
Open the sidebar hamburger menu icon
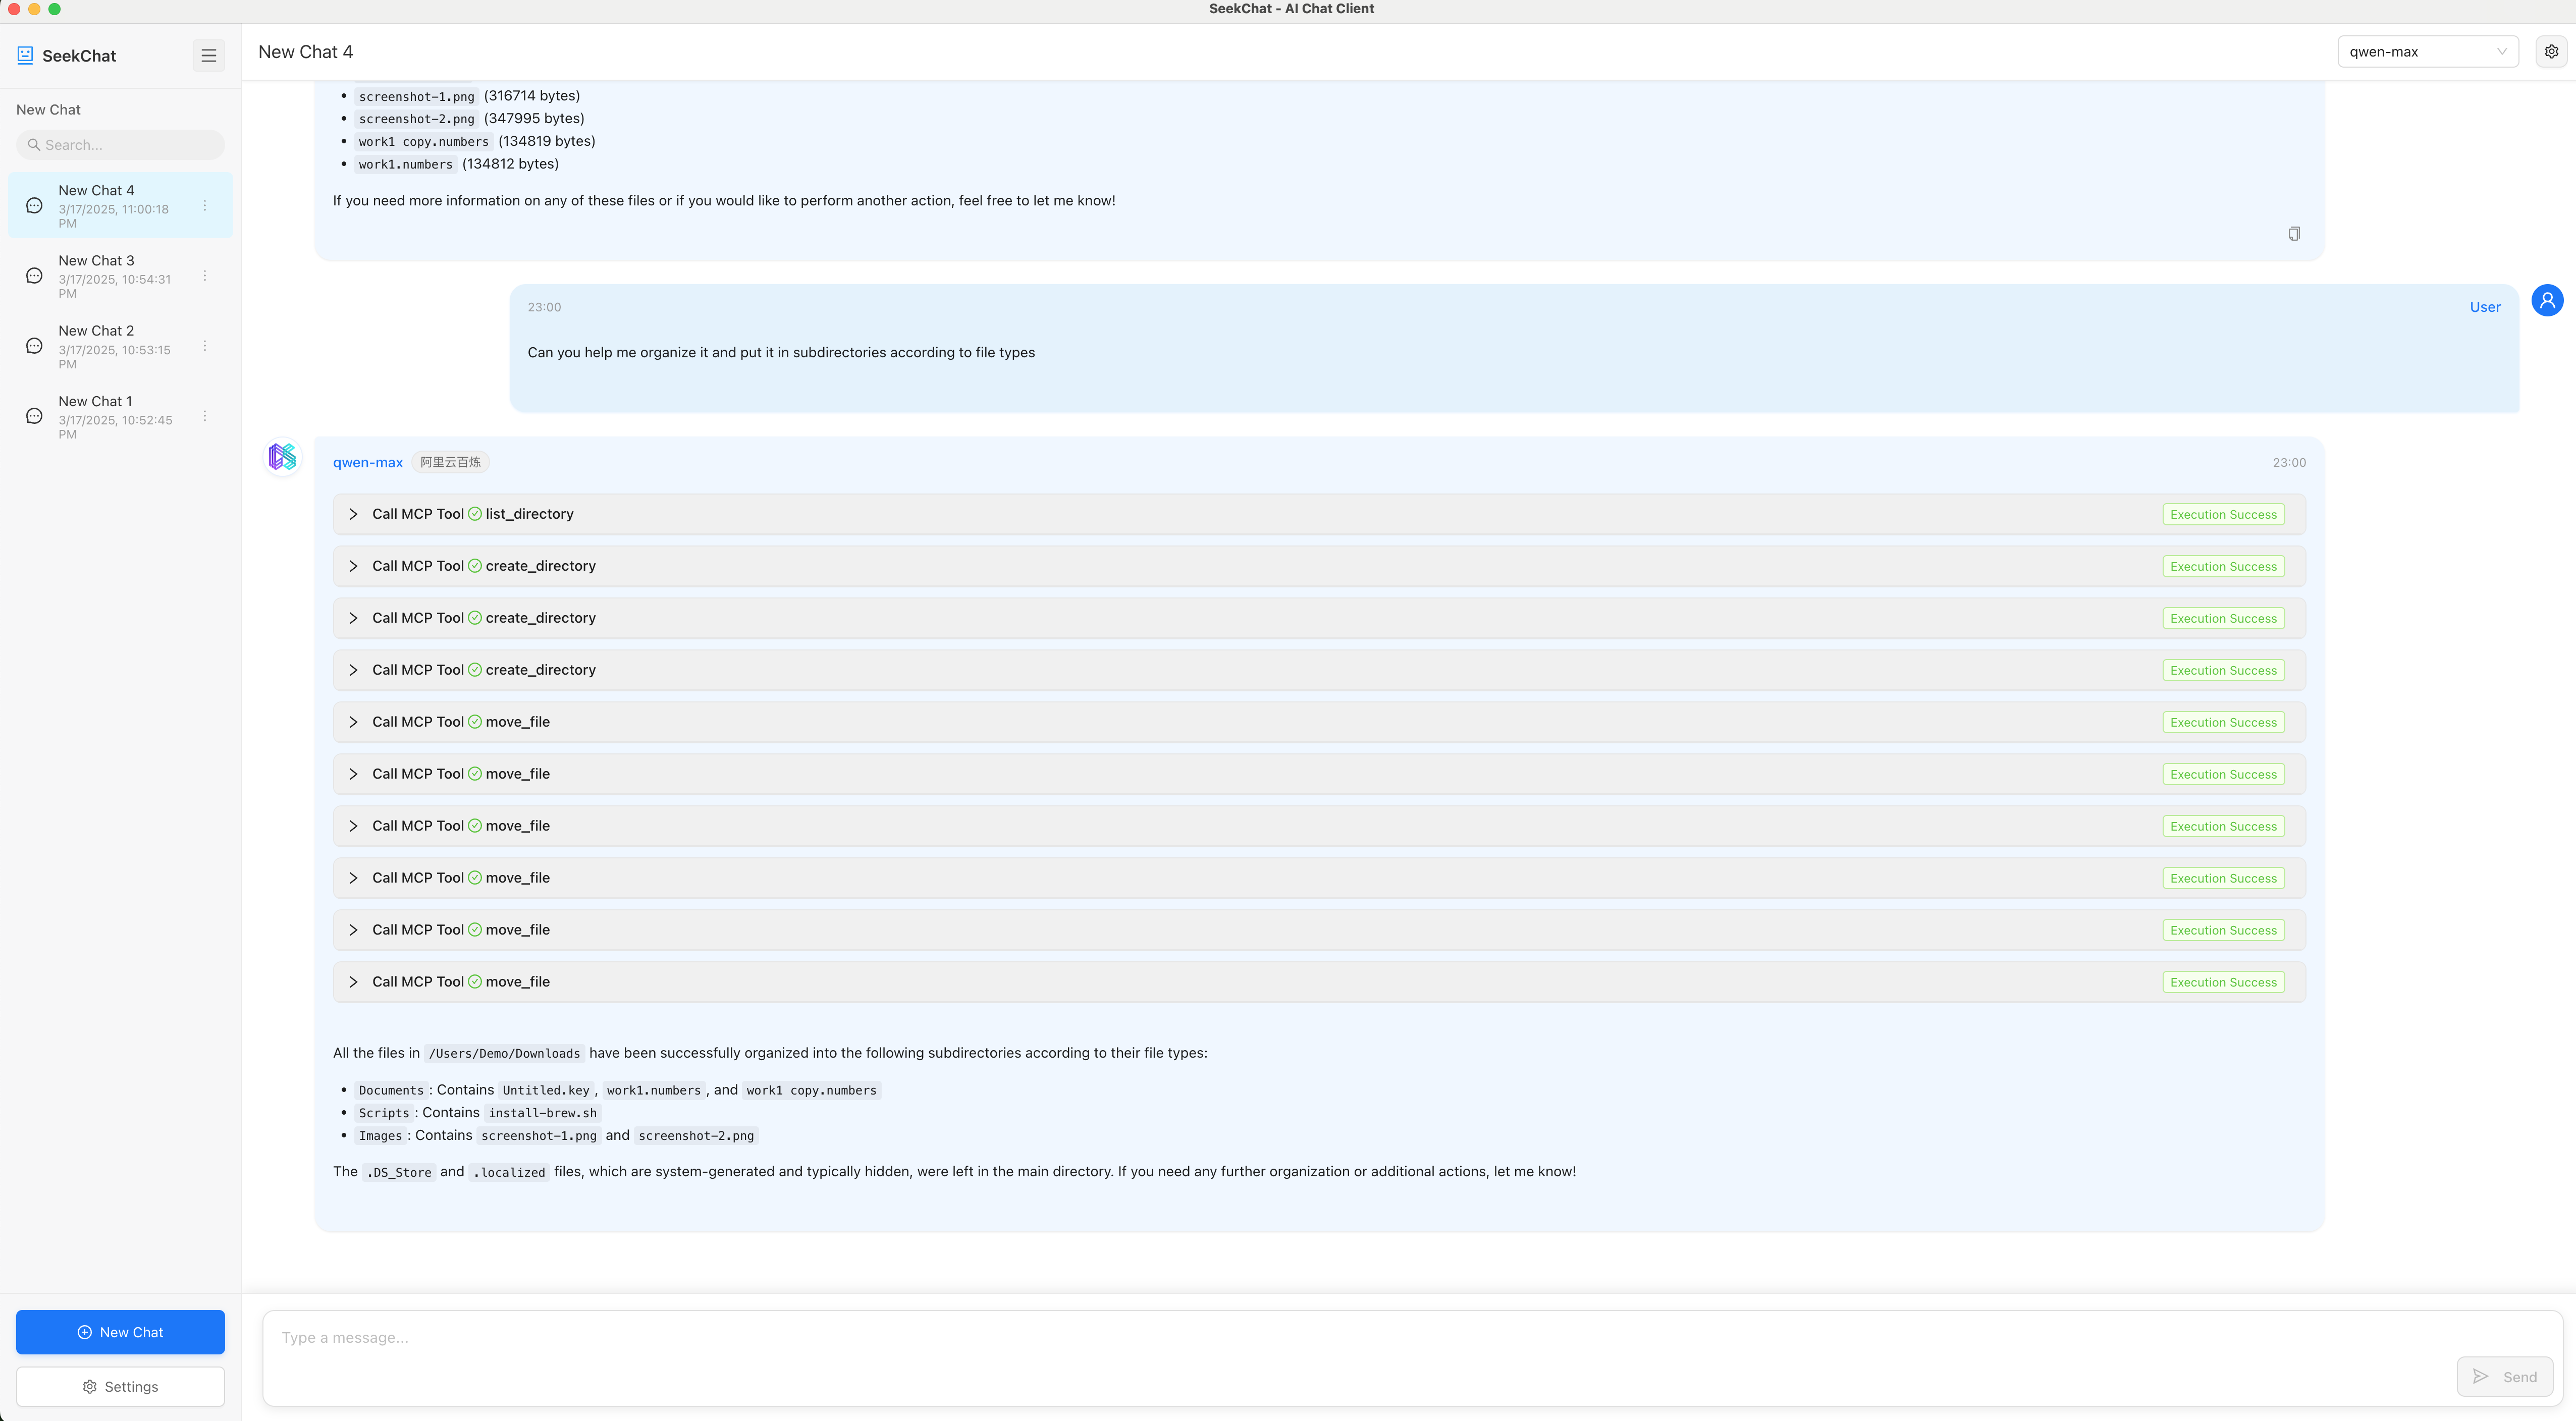tap(209, 55)
